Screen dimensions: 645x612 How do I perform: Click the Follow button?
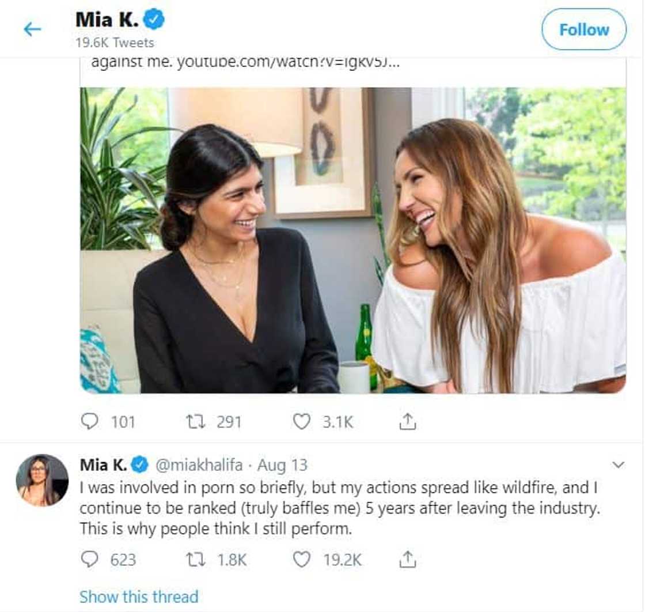583,29
